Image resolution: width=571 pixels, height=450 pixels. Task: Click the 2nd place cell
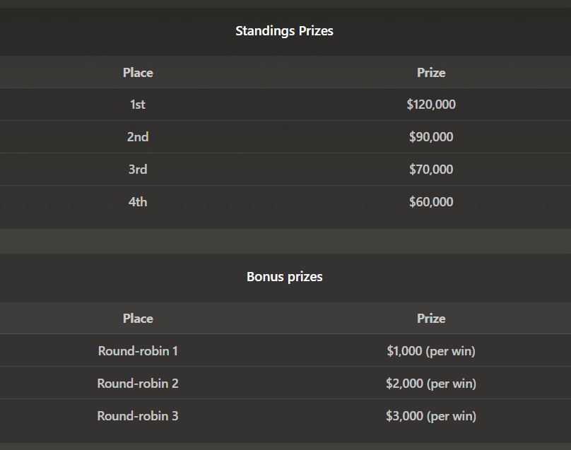tap(138, 137)
